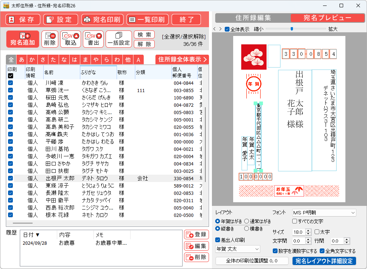Expand 住所録全体表示 panel
367x269 pixels.
tap(182, 59)
